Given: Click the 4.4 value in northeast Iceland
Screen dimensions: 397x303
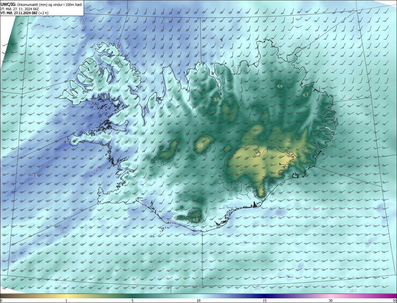Looking at the screenshot, I should [x=280, y=86].
